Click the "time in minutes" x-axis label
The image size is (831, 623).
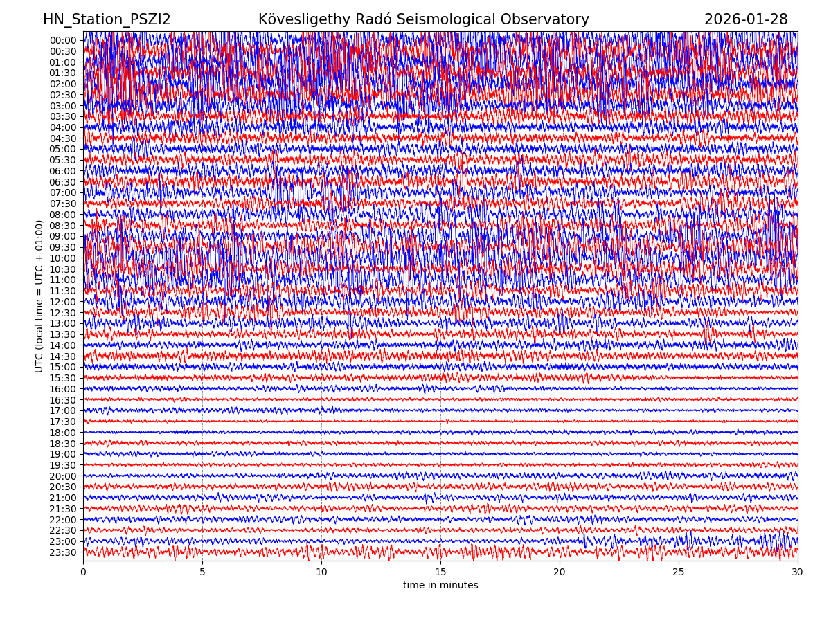pos(440,586)
